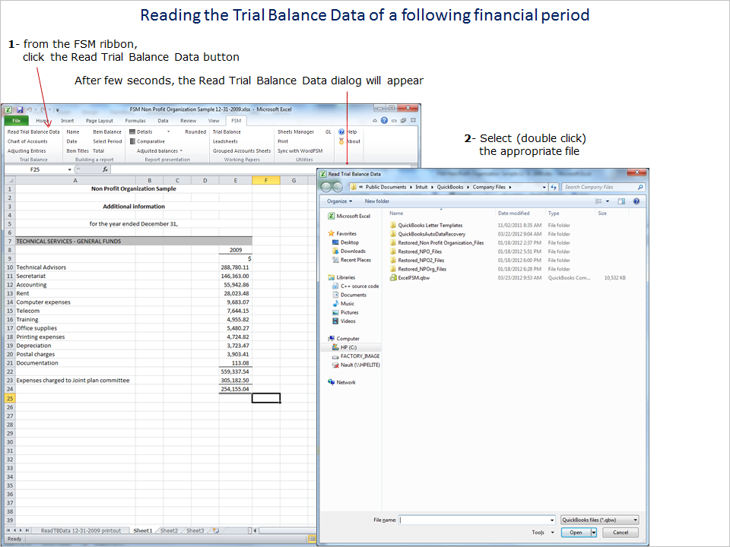The height and width of the screenshot is (547, 730).
Task: Click Read Trial Balance Data in FSM ribbon
Action: pyautogui.click(x=33, y=132)
